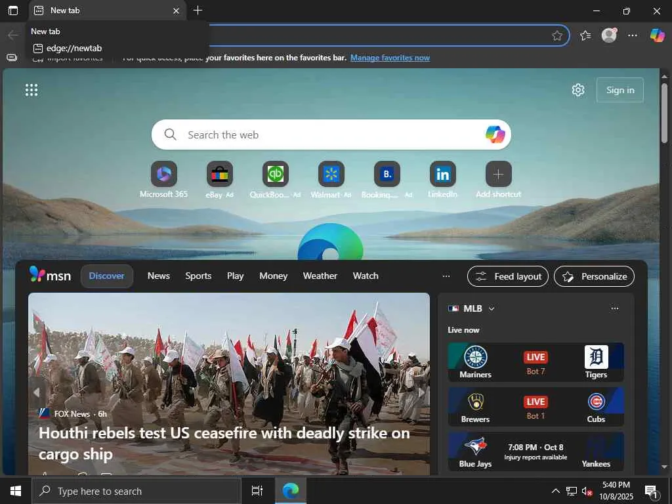Go back with the back arrow
Viewport: 672px width, 504px height.
[13, 35]
